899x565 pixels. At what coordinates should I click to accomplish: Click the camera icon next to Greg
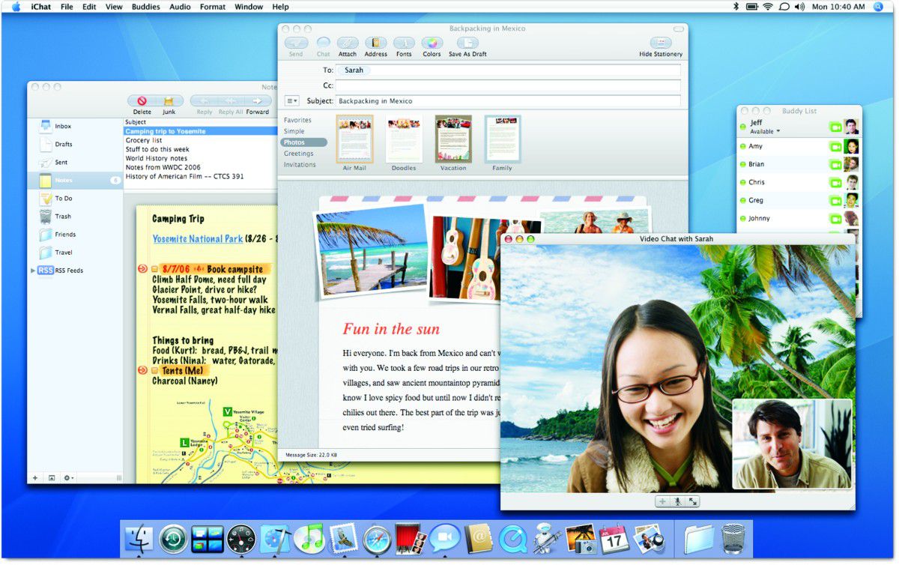[x=836, y=201]
